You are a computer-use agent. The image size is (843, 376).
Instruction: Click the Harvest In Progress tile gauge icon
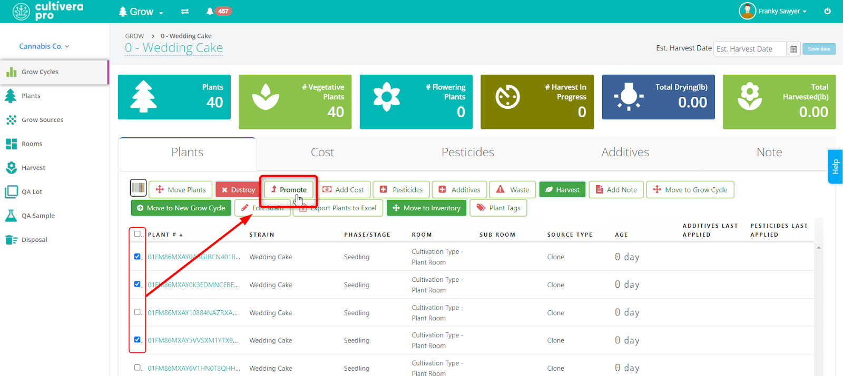pos(508,97)
